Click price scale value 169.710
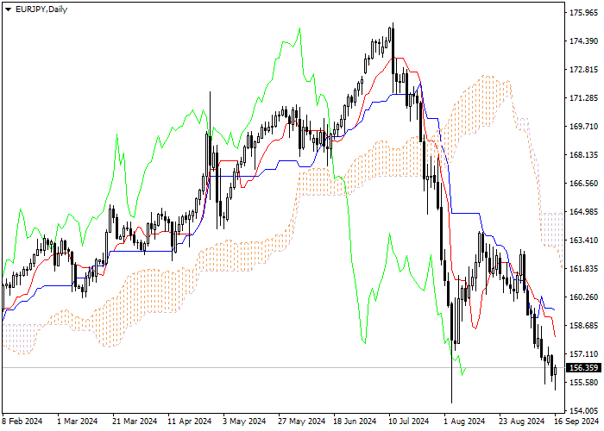Image resolution: width=604 pixels, height=431 pixels. 583,127
